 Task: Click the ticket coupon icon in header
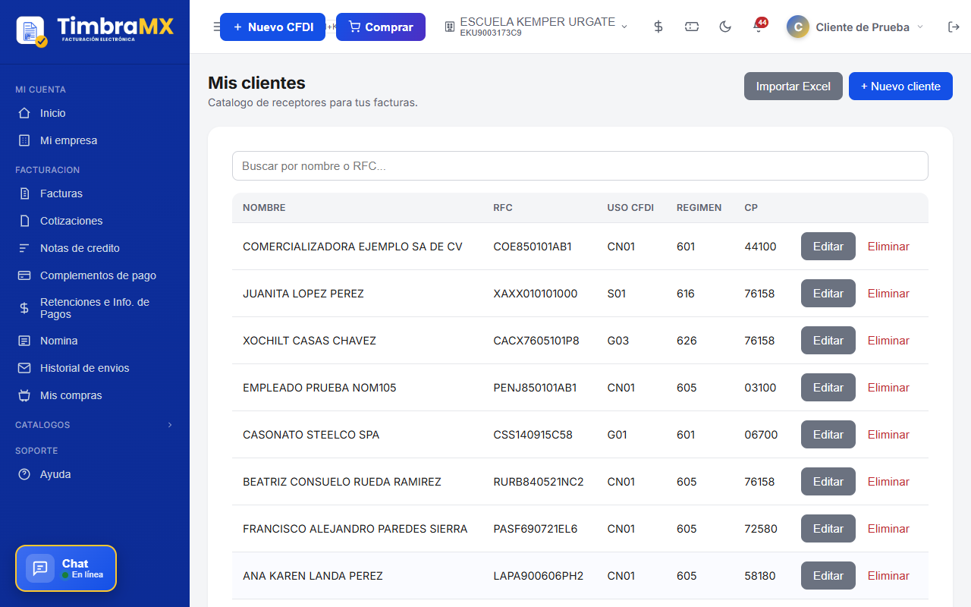[x=692, y=27]
